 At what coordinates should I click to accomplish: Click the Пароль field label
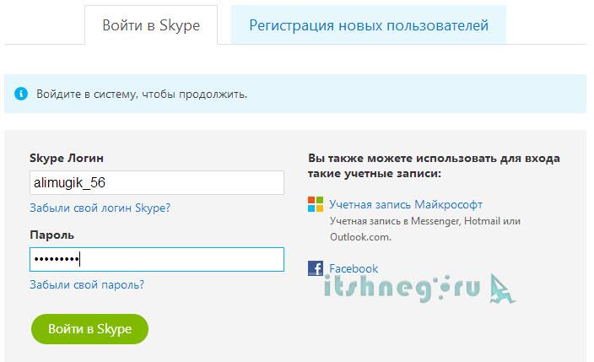52,235
